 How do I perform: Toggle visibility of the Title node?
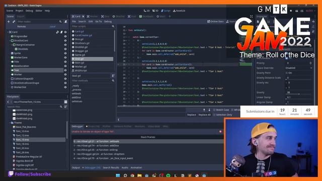(x=65, y=62)
